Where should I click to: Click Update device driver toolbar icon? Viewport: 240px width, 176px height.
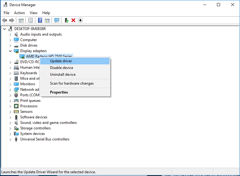[66, 20]
